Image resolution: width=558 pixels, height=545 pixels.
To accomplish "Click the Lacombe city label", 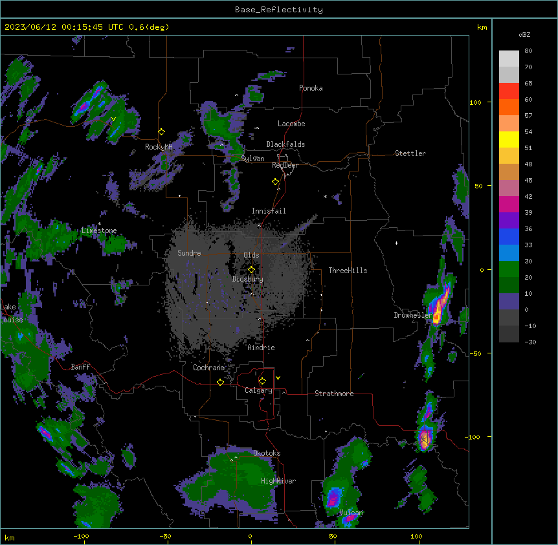I will (x=291, y=124).
